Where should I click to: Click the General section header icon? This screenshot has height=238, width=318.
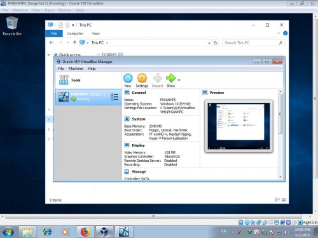(127, 93)
